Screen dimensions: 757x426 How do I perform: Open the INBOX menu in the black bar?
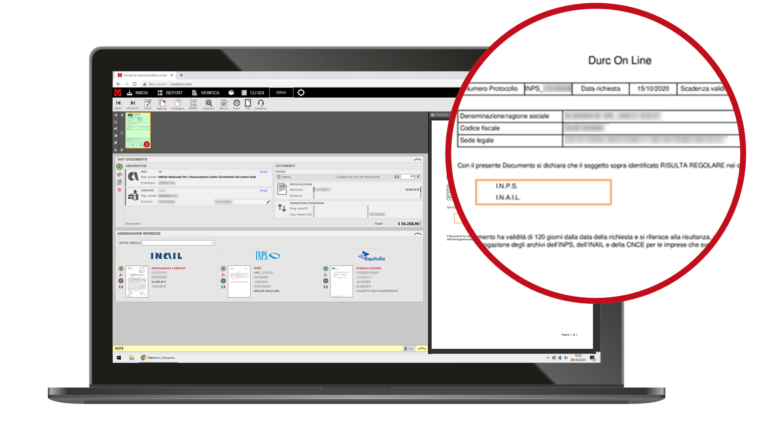(137, 93)
